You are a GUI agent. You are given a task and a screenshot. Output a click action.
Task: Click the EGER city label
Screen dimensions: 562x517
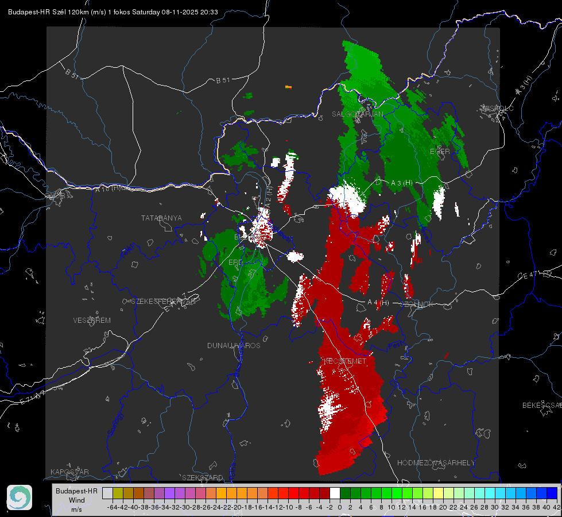tap(440, 152)
